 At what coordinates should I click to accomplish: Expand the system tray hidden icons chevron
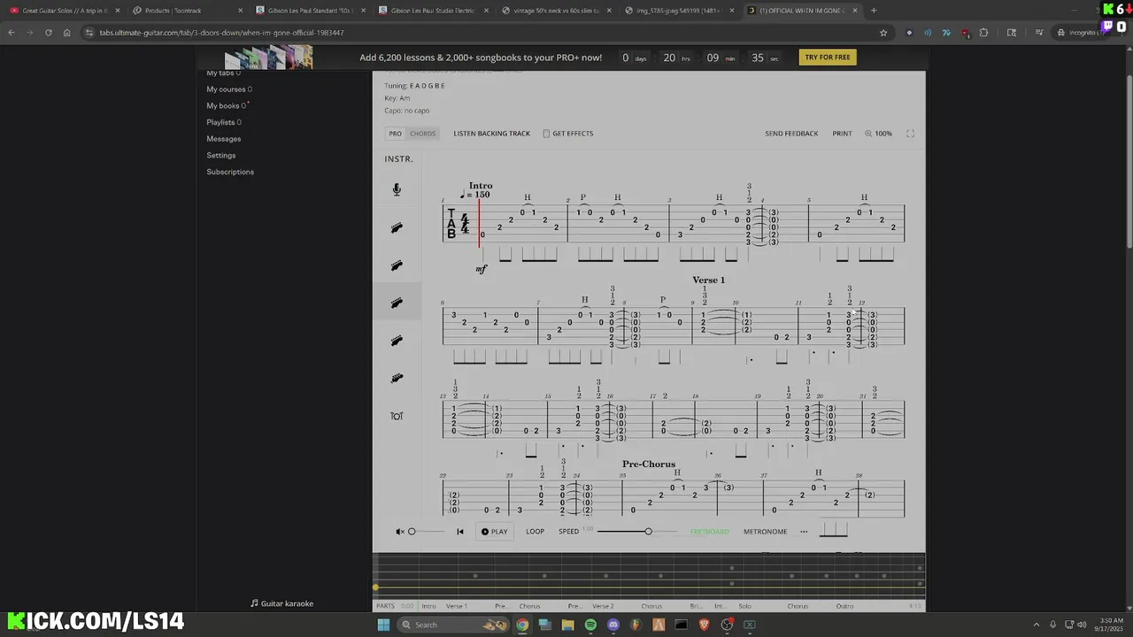pyautogui.click(x=1037, y=625)
